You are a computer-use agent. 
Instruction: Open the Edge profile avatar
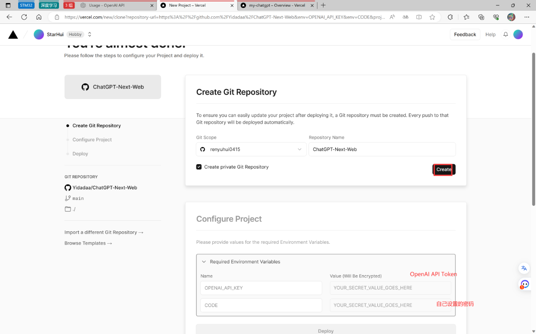click(511, 17)
